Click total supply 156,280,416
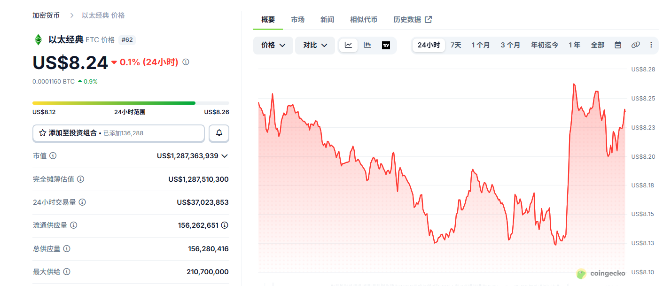Viewport: 671px width, 286px height. [208, 248]
